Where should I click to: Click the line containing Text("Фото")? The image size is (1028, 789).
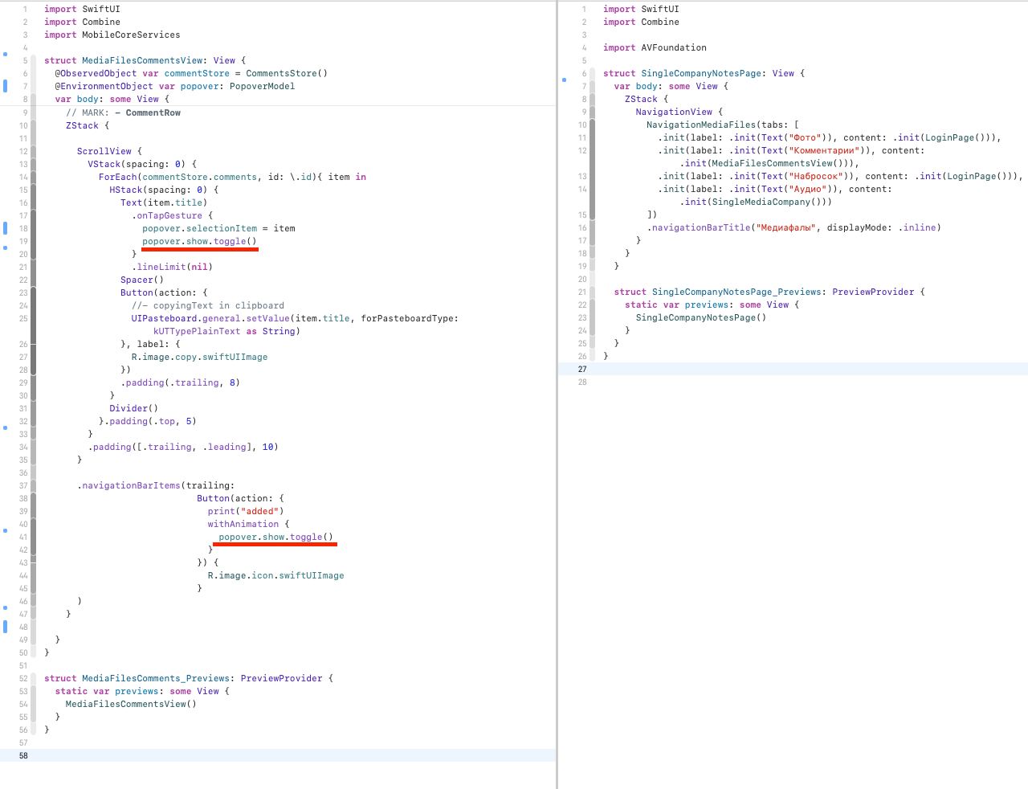[x=830, y=137]
